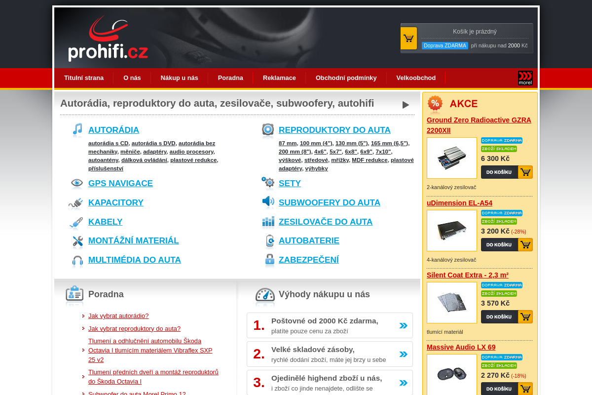The image size is (592, 395).
Task: Click the music note icon next to AUTORÁDIA
Action: 77,130
